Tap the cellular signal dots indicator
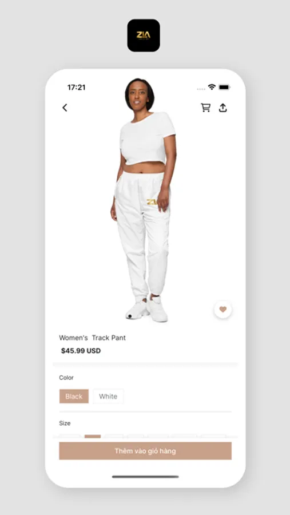This screenshot has height=515, width=290. point(201,89)
